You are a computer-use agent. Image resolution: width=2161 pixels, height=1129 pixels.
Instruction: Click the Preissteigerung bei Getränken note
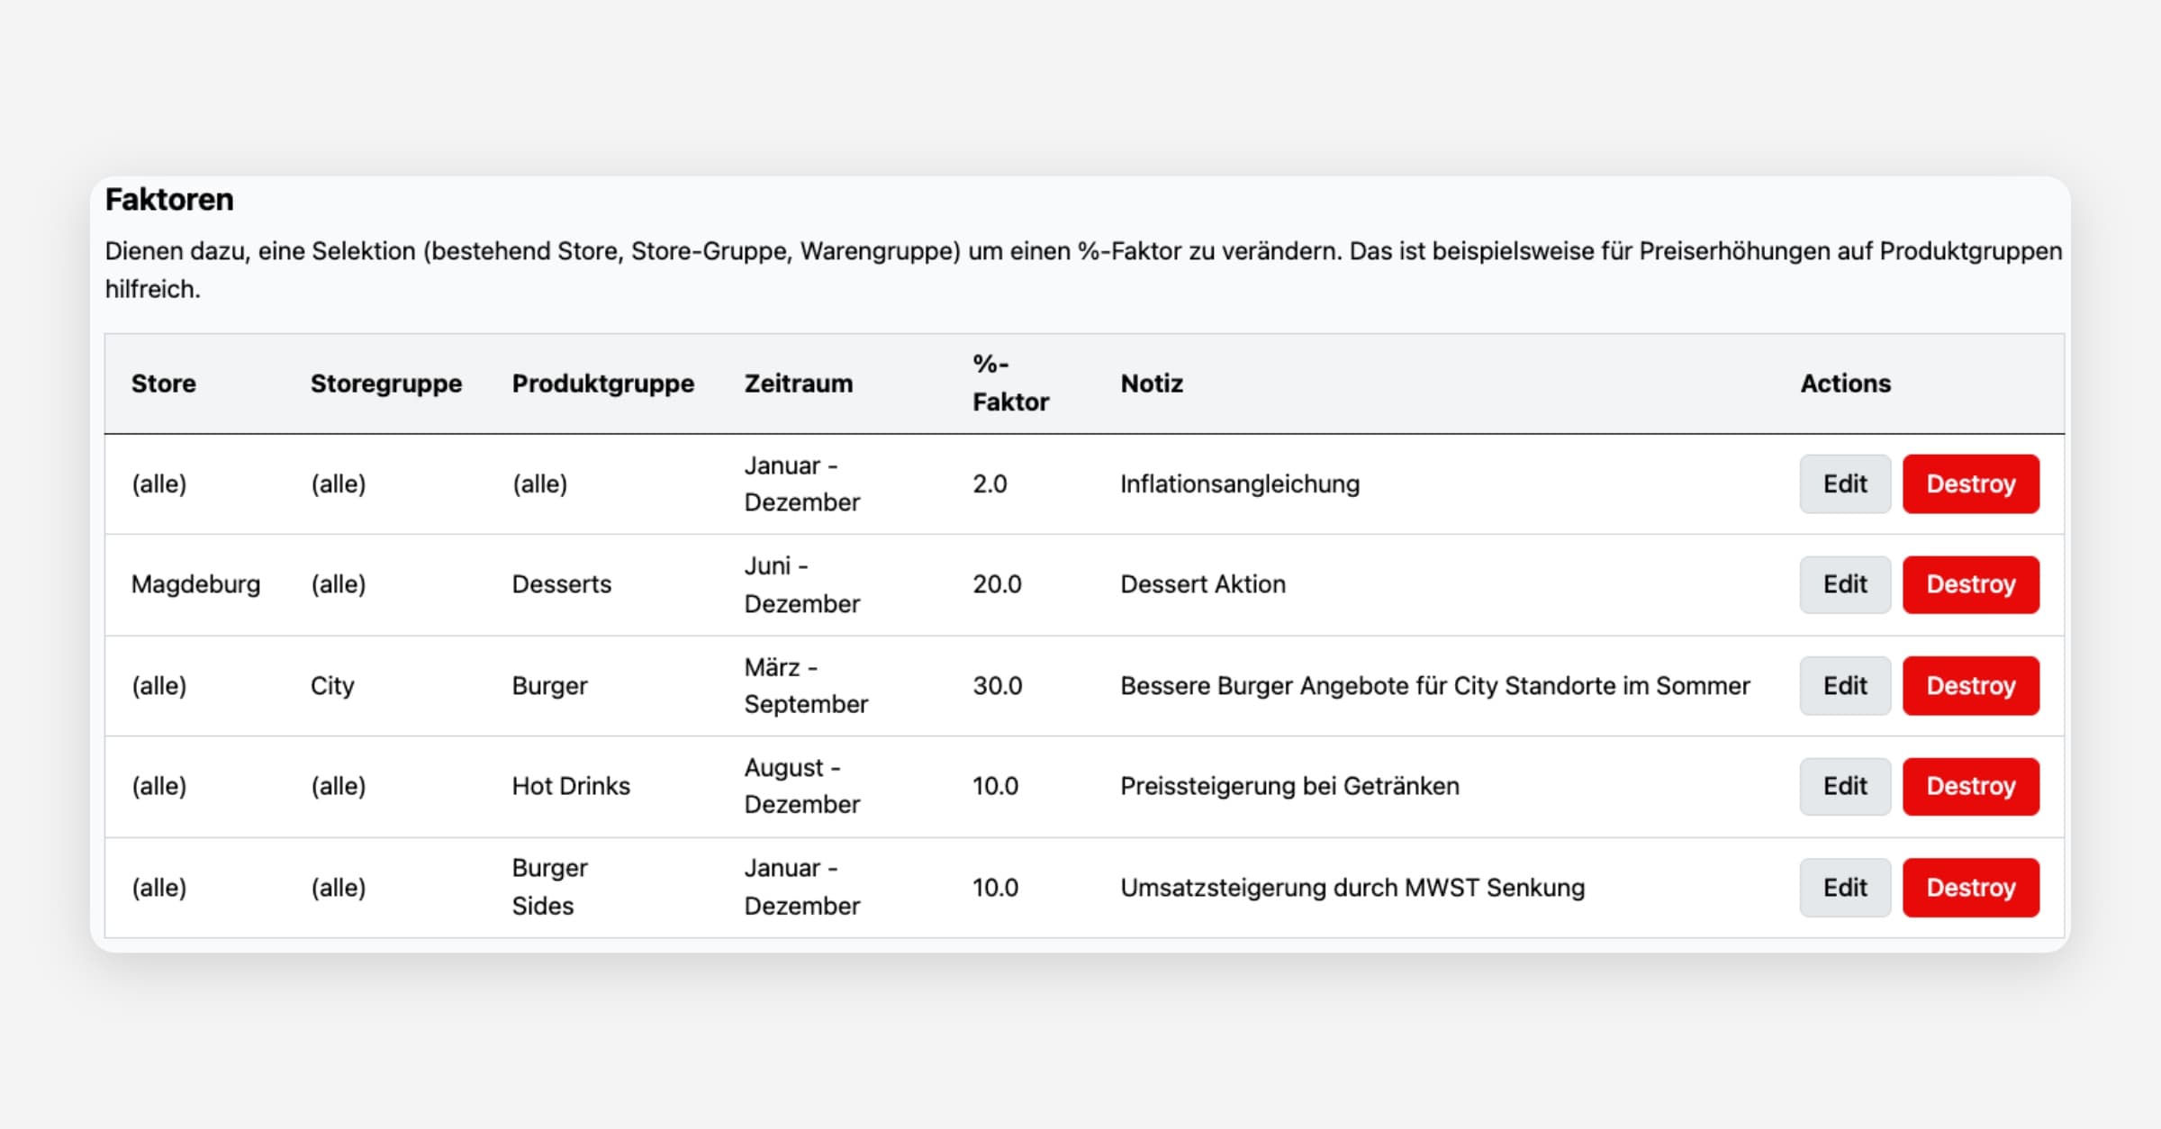click(1289, 786)
